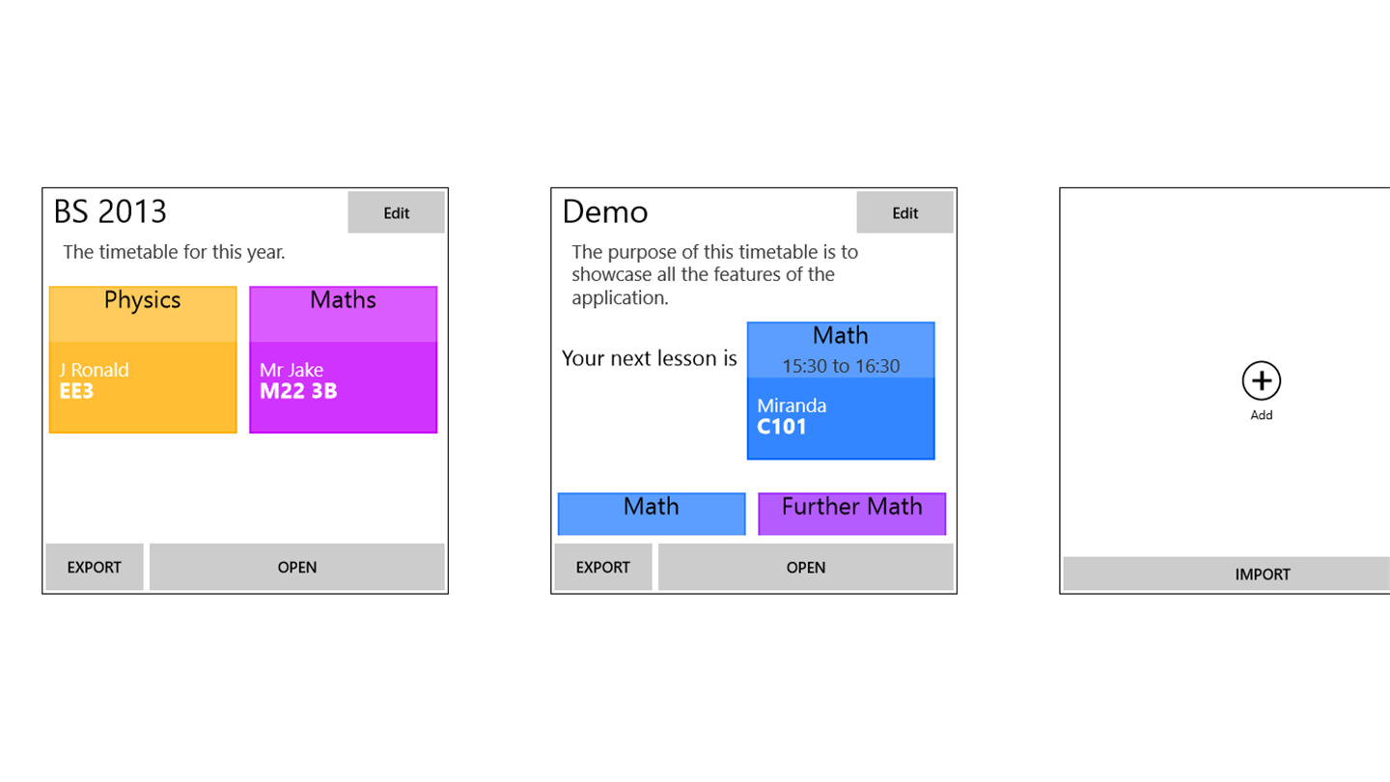Open the Demo timetable
Viewport: 1390px width, 782px height.
(x=805, y=567)
